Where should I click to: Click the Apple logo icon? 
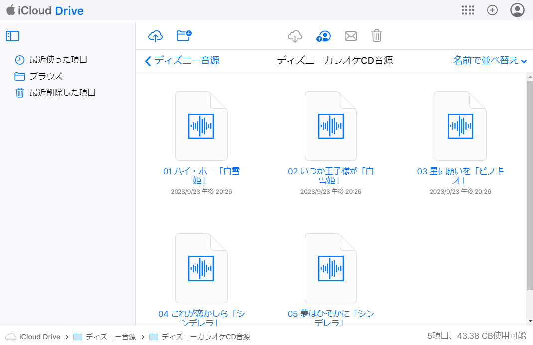point(11,10)
